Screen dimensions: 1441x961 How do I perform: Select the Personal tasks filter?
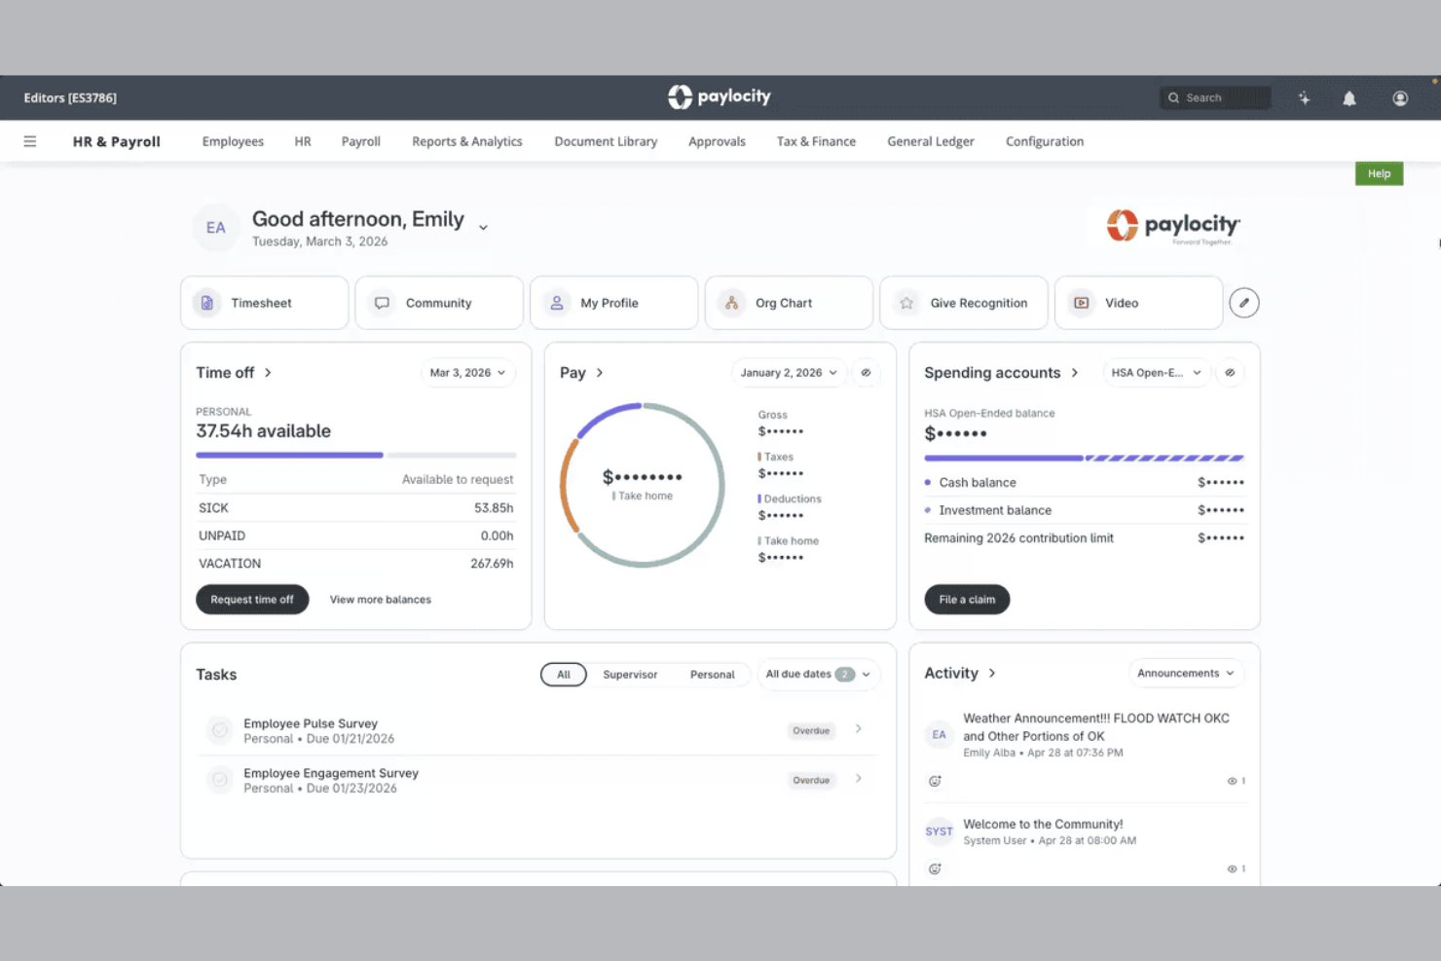pyautogui.click(x=713, y=675)
